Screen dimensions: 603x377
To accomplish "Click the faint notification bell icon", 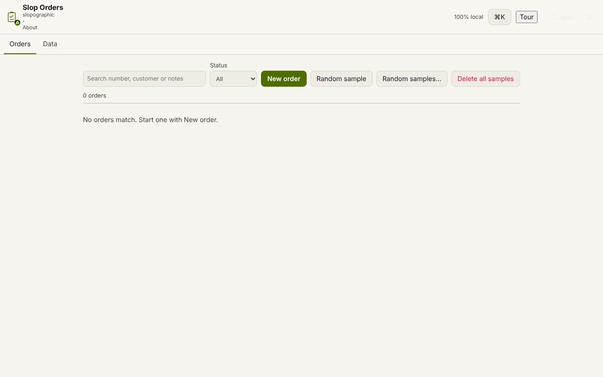I will click(589, 17).
